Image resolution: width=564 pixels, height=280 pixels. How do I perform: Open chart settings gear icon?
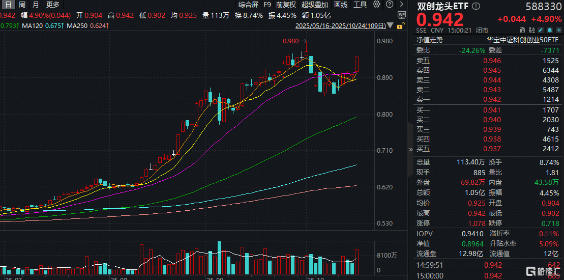376,5
